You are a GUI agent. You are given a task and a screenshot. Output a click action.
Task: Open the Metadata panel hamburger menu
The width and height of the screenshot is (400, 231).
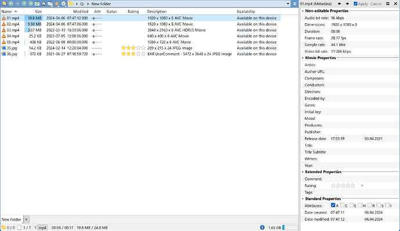point(388,3)
